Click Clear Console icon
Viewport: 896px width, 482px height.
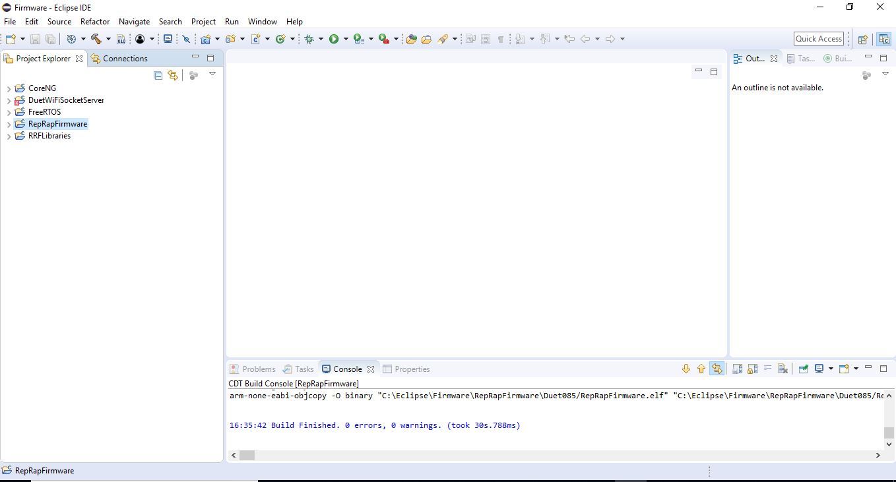click(x=783, y=369)
